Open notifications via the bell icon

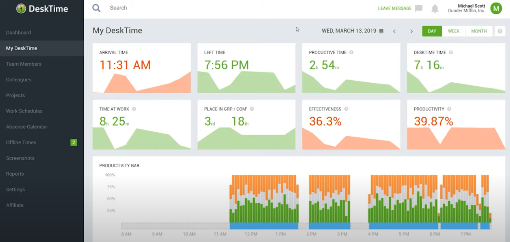[435, 8]
